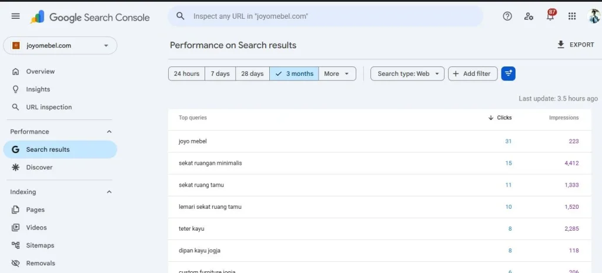
Task: Open the hamburger main menu
Action: (x=16, y=16)
